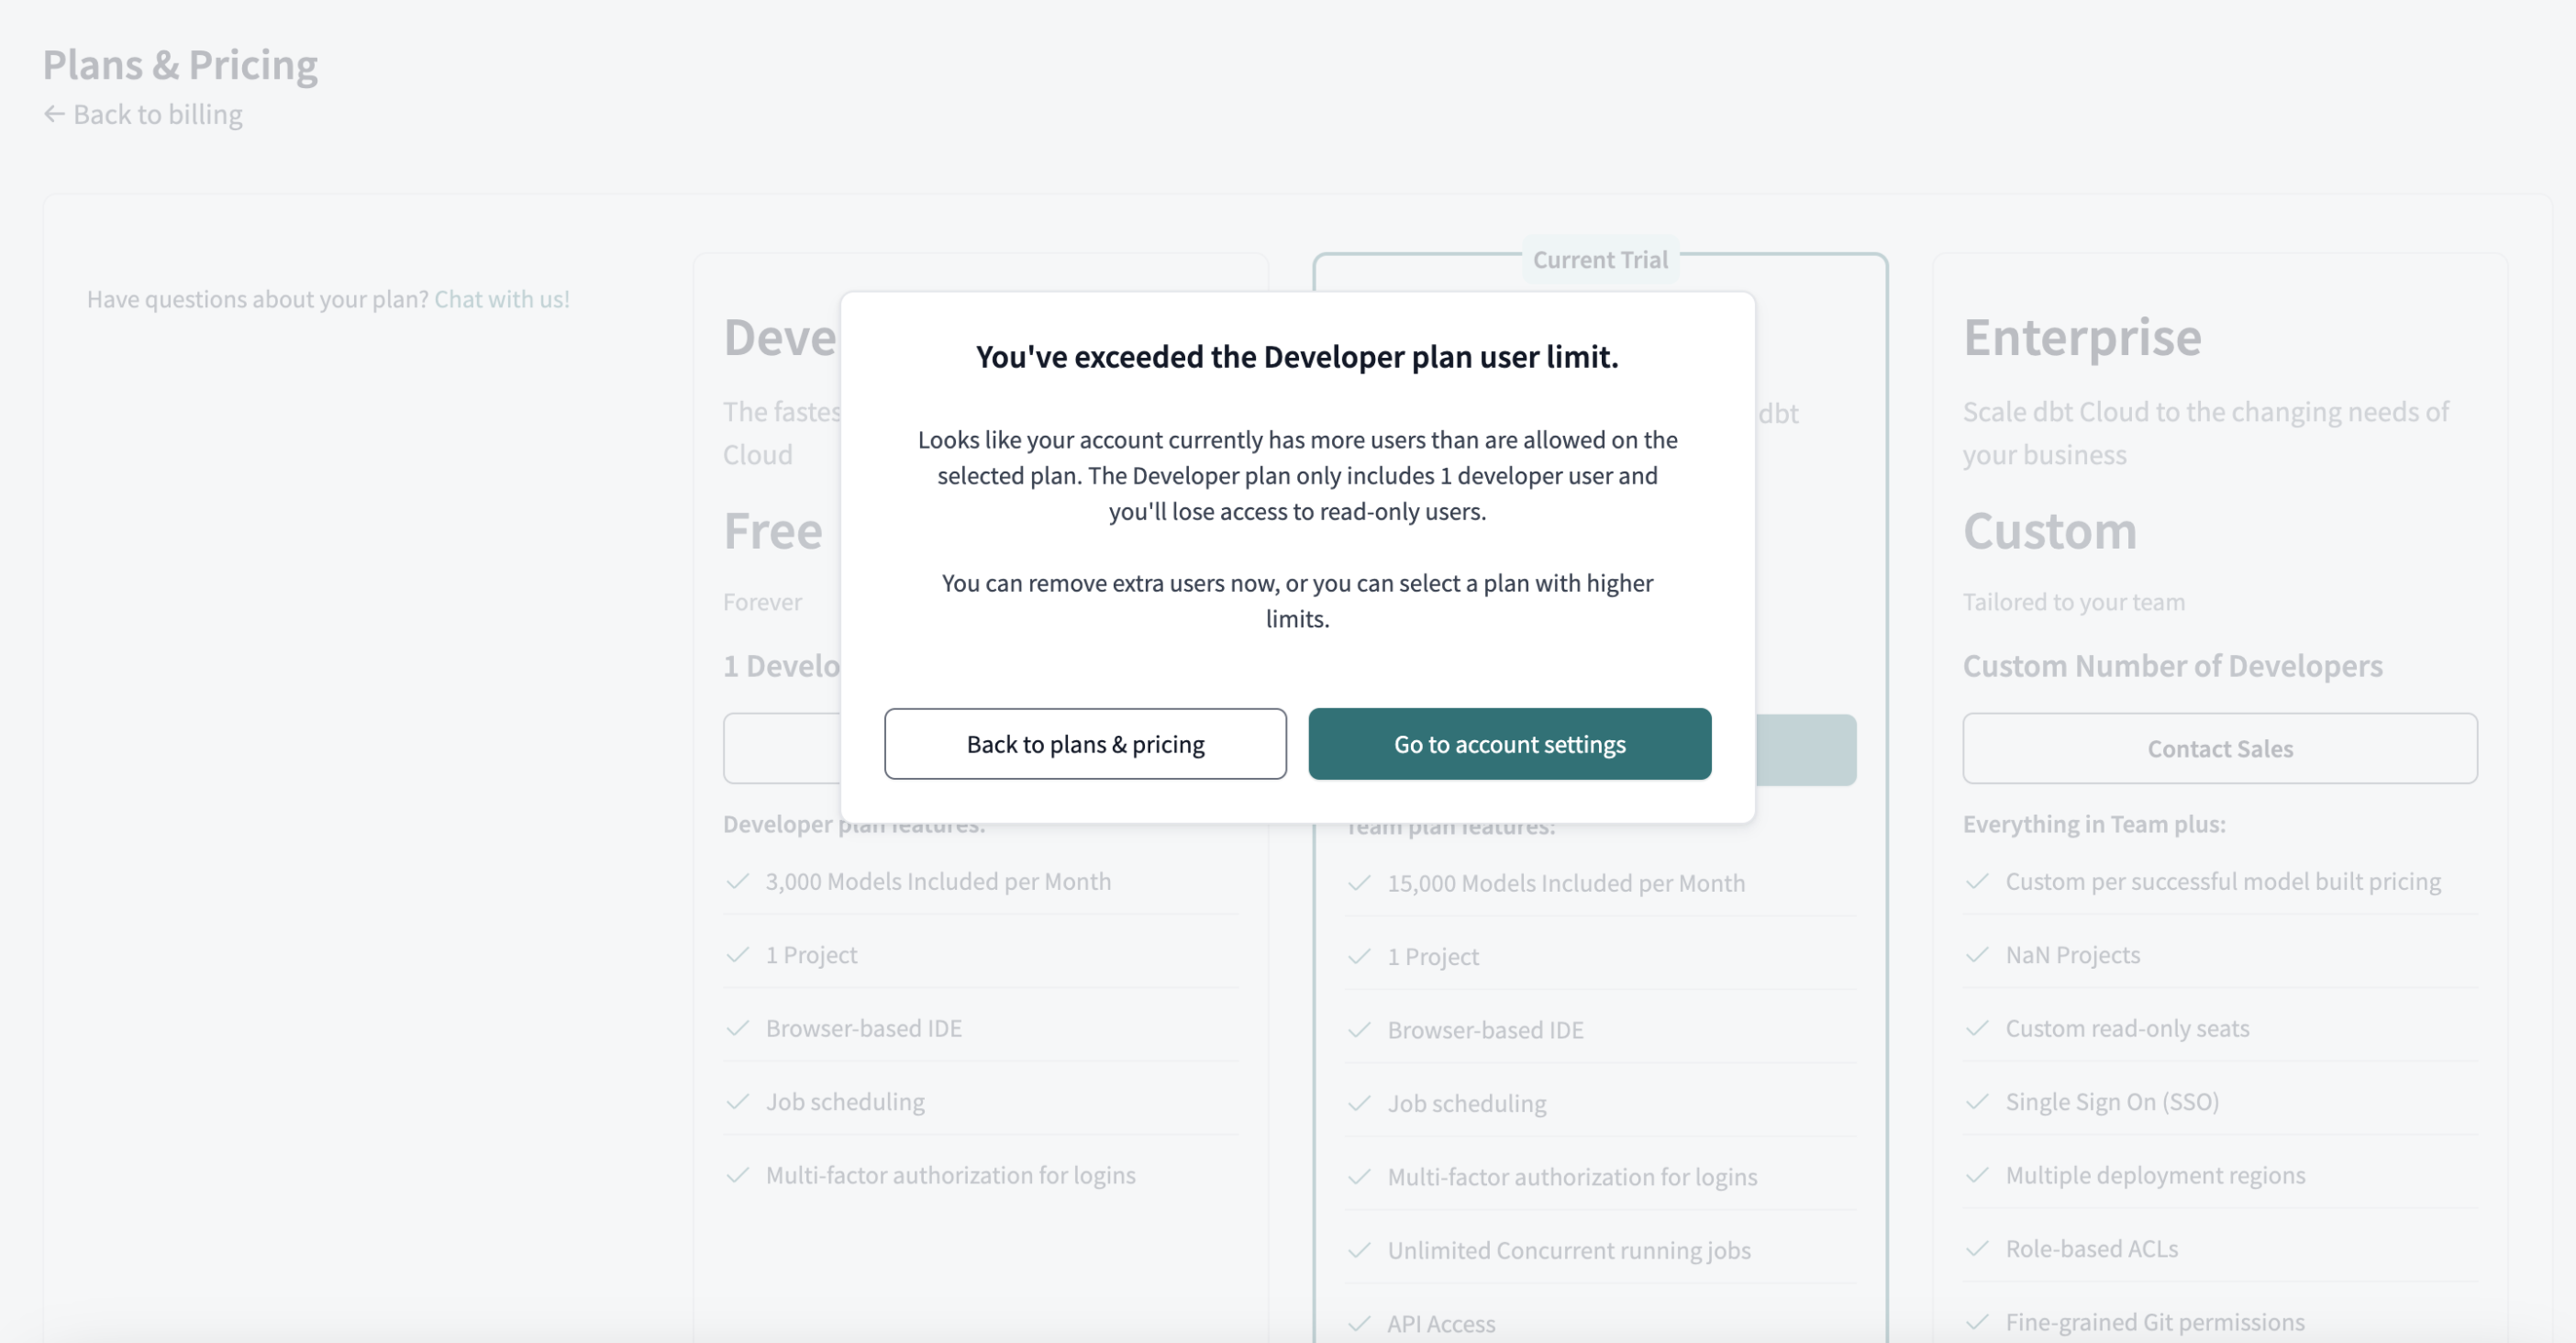
Task: Click the Enterprise plan heading
Action: click(2082, 337)
